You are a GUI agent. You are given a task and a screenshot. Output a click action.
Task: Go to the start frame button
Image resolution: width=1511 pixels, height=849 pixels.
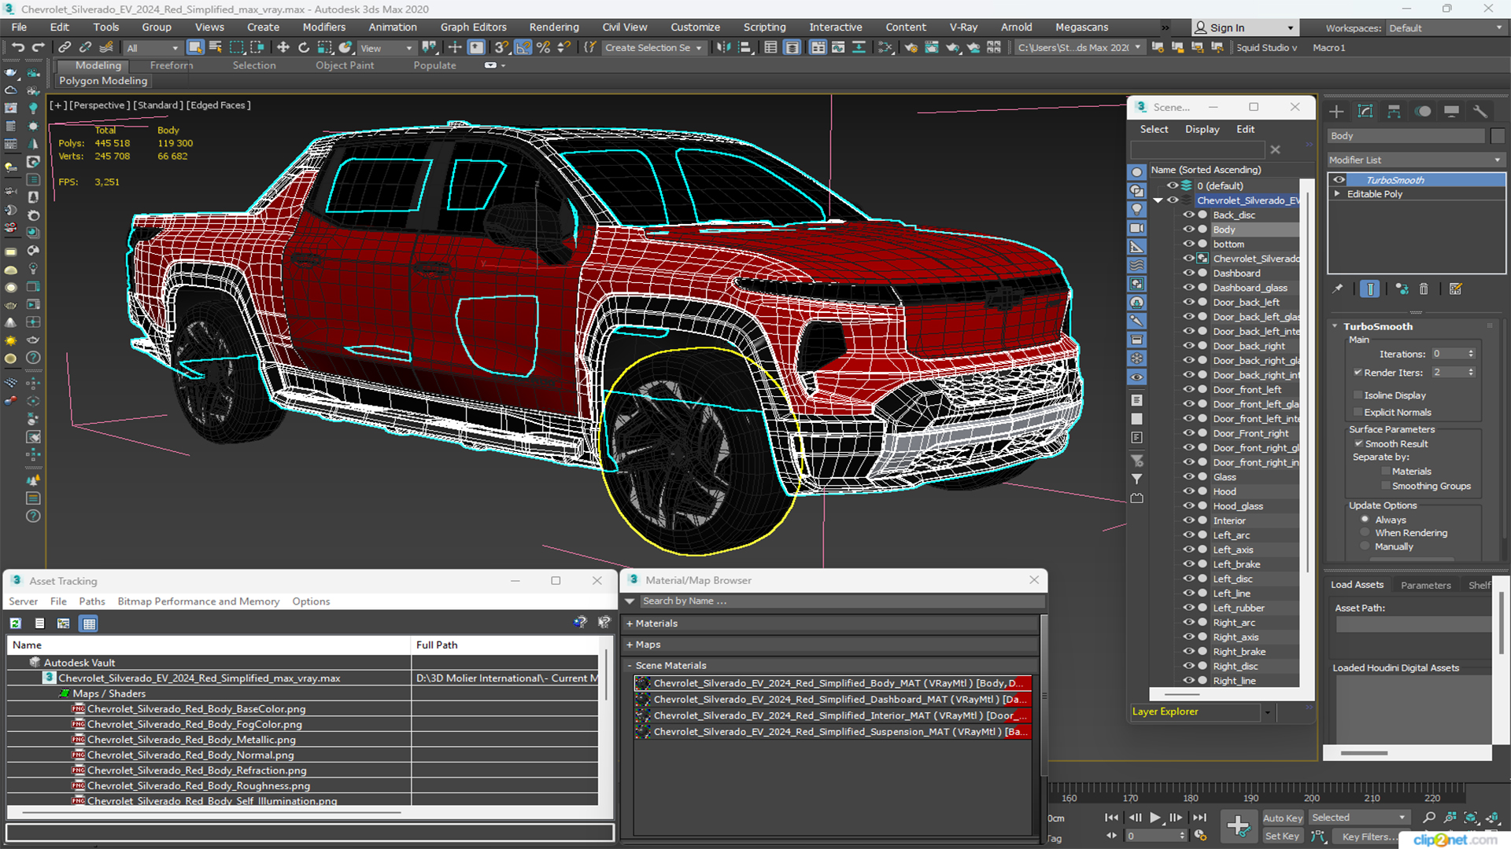point(1111,818)
